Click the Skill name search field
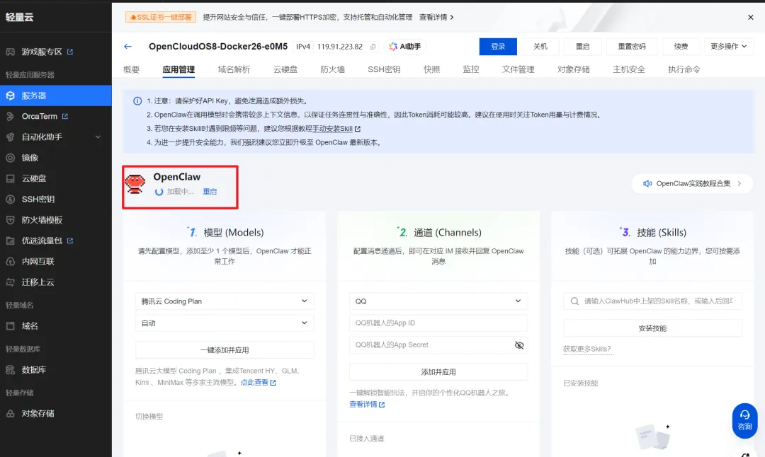The height and width of the screenshot is (457, 765). (653, 301)
